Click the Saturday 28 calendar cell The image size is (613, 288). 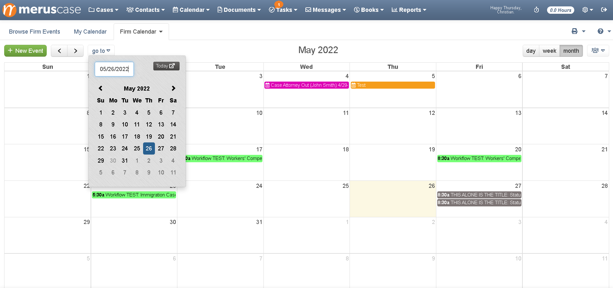click(x=566, y=199)
